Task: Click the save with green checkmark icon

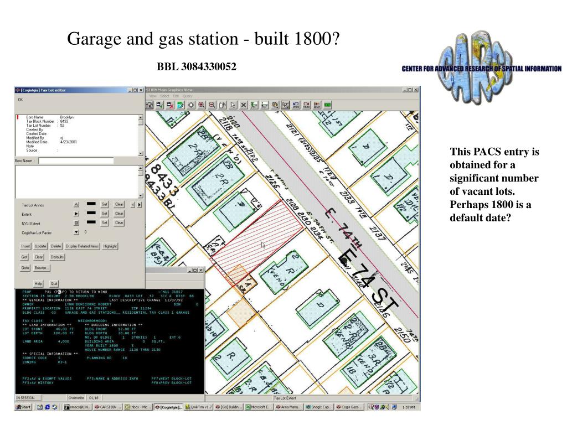Action: click(159, 105)
